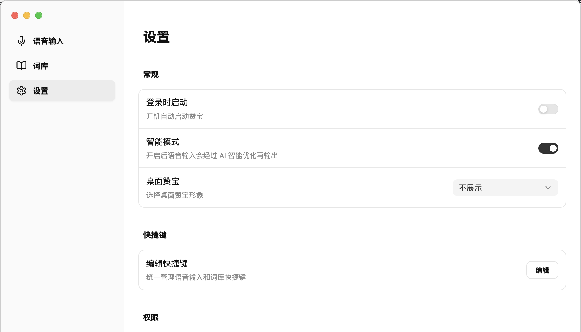Click the open book icon for 词库

point(21,66)
